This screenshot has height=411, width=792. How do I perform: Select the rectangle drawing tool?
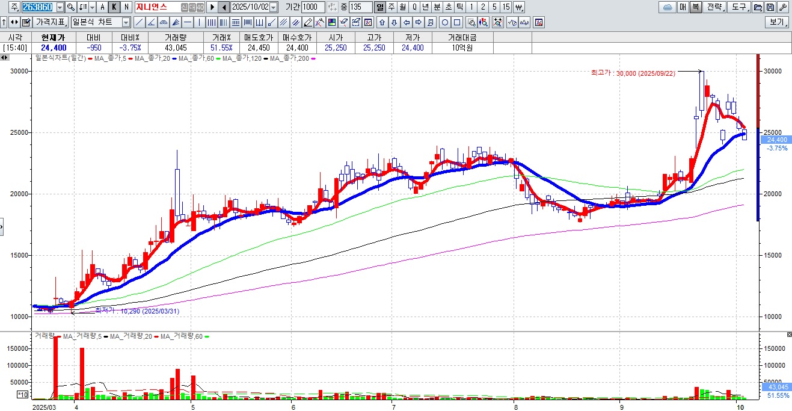[457, 22]
